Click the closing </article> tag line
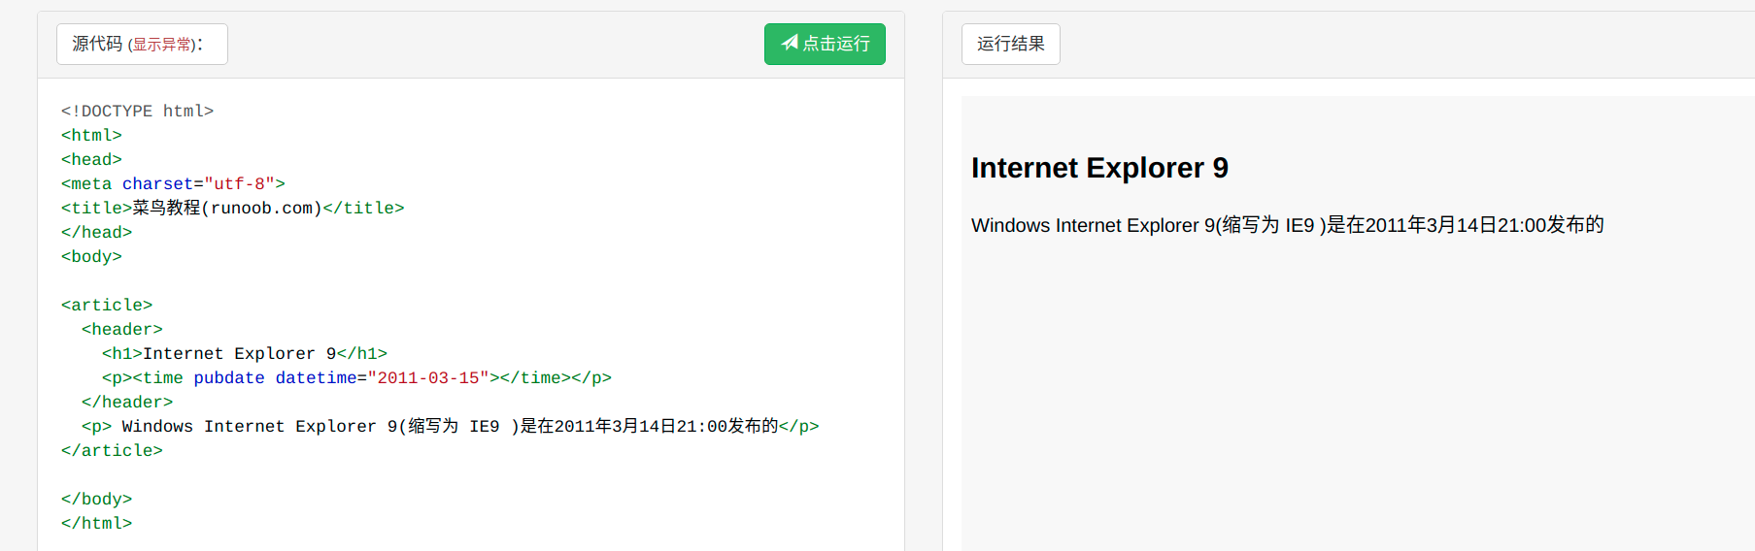 112,451
